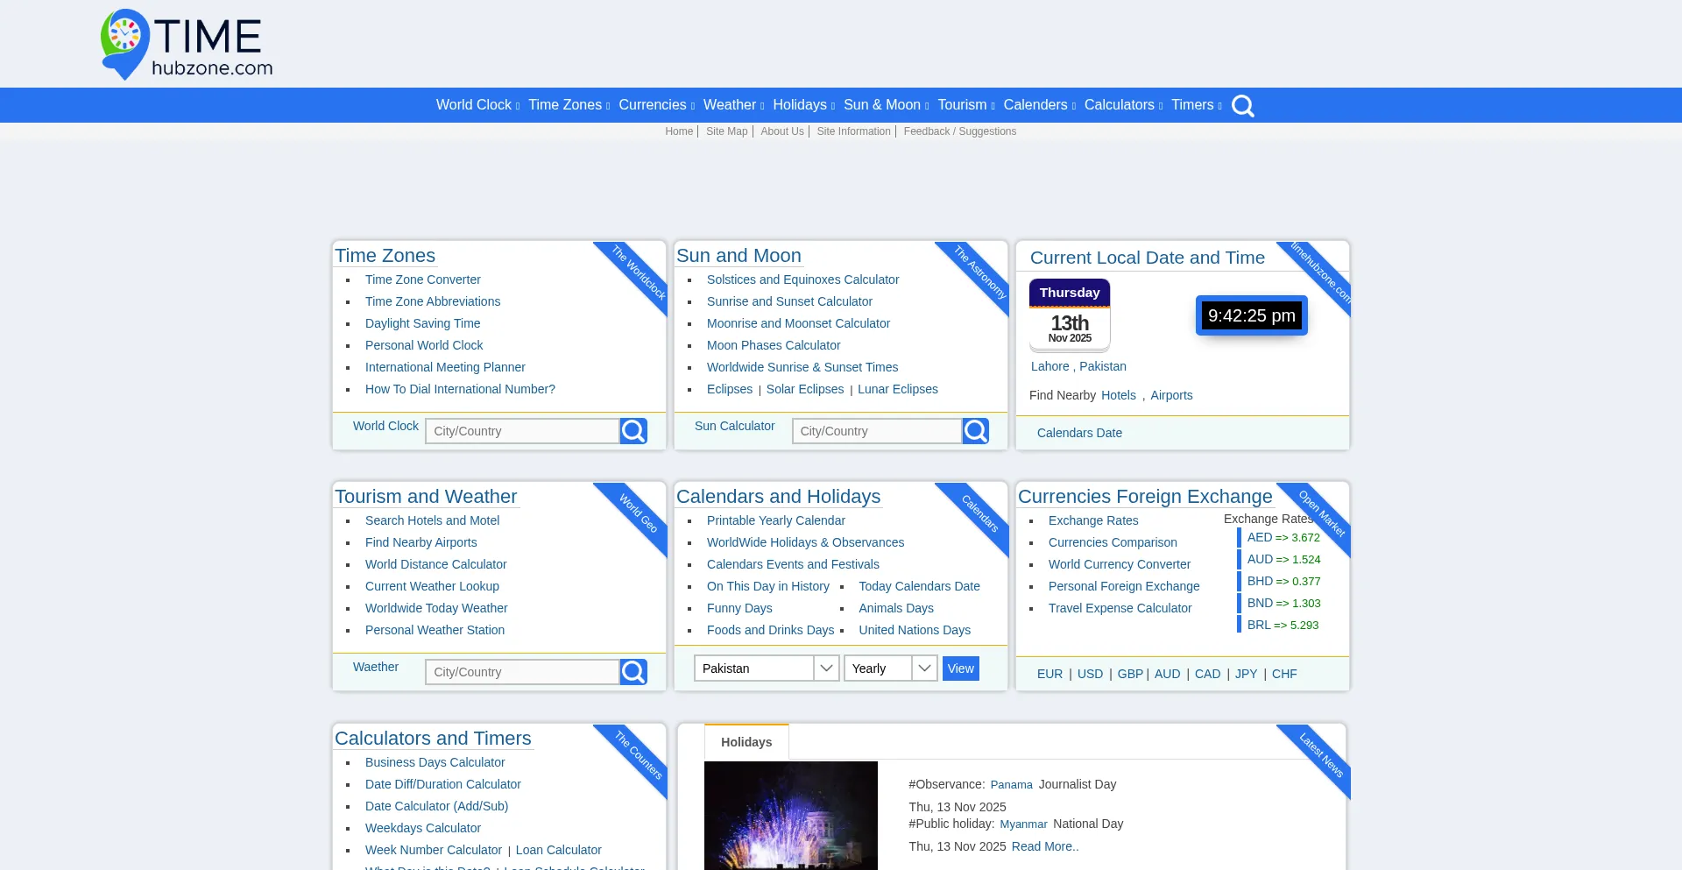Click the View calendar button
Screen dimensions: 1682x870
coord(960,668)
